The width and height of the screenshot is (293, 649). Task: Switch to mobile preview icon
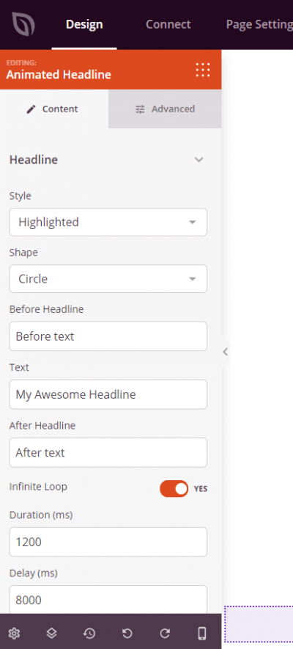tap(201, 633)
